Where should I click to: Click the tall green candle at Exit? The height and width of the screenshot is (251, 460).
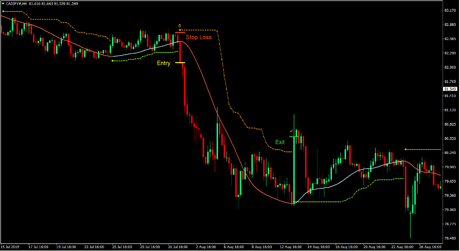[294, 160]
